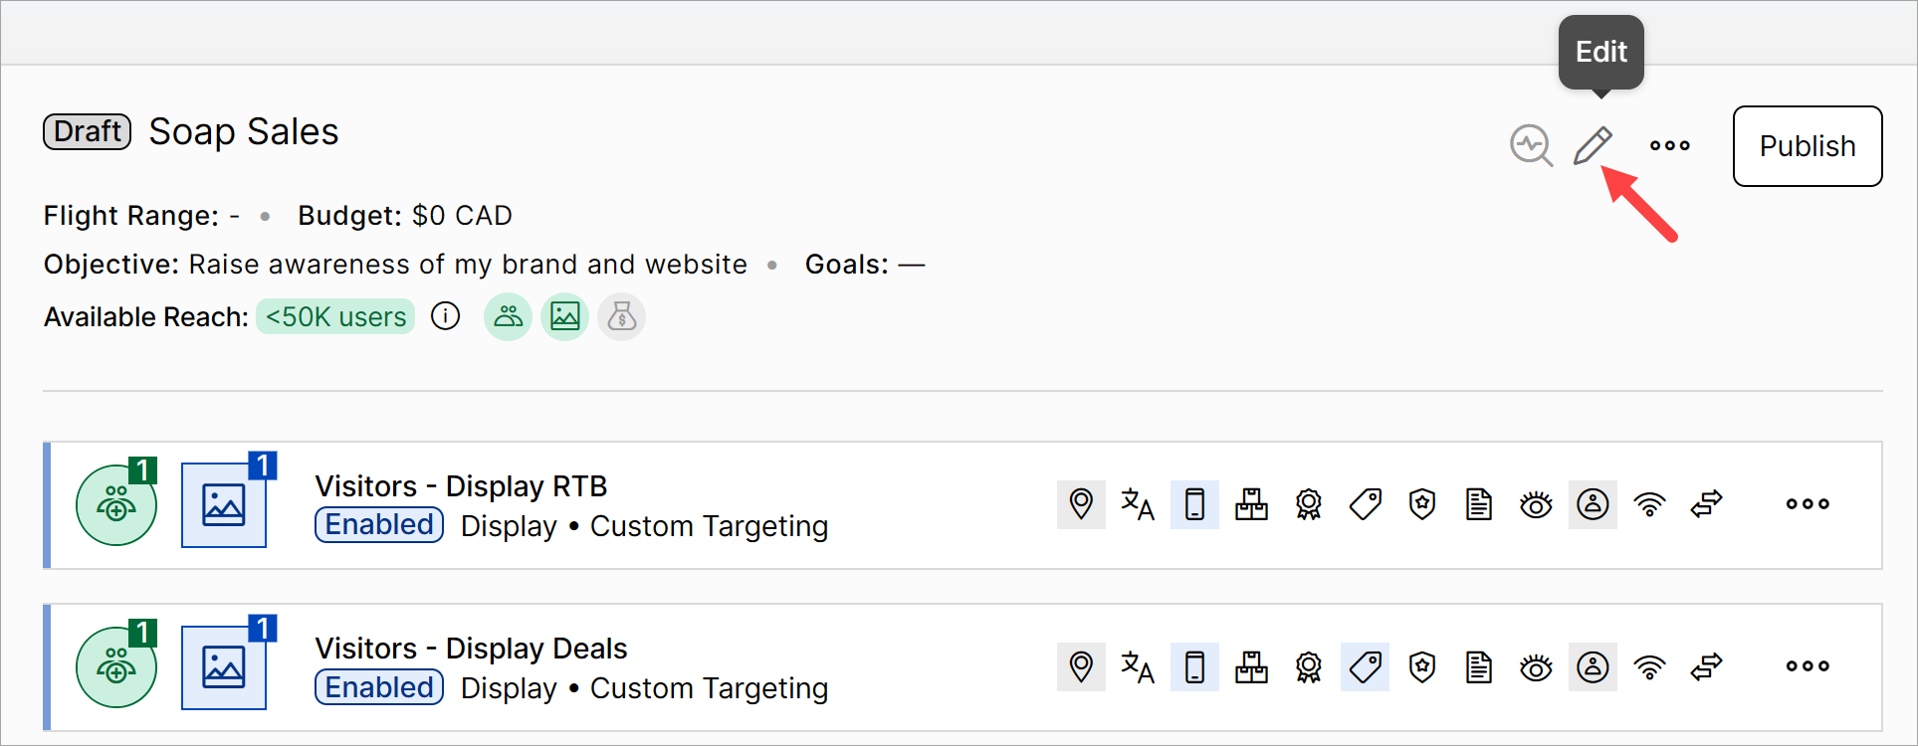
Task: Expand more options for Visitors - Display RTB
Action: (1808, 504)
